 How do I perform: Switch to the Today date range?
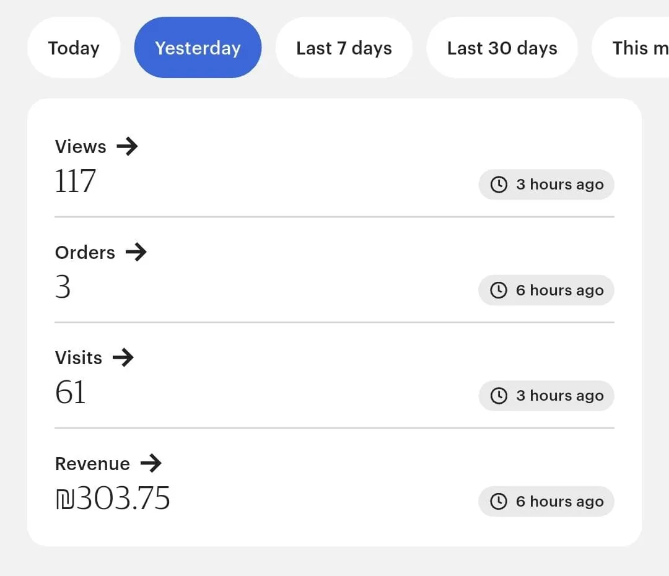point(74,48)
